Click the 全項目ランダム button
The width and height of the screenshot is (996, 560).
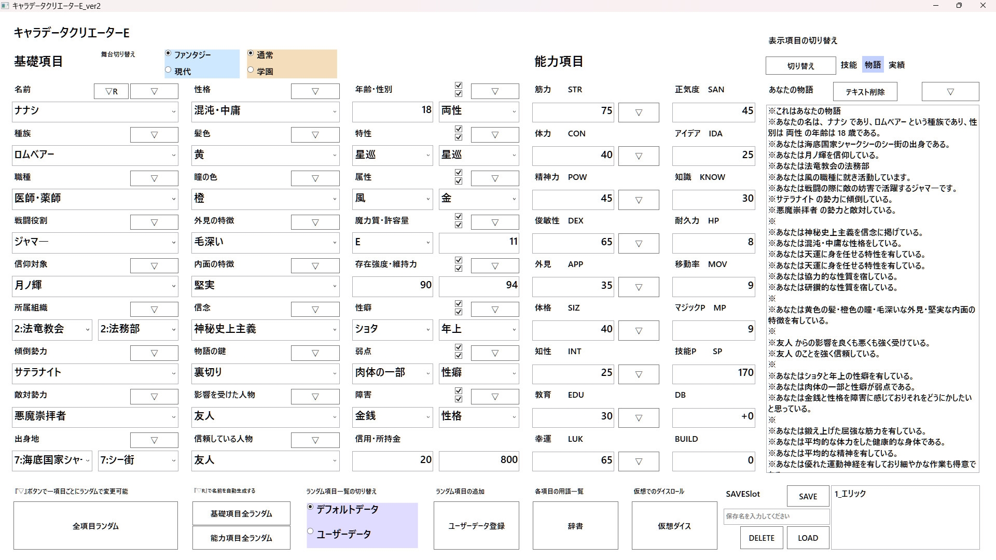coord(95,526)
